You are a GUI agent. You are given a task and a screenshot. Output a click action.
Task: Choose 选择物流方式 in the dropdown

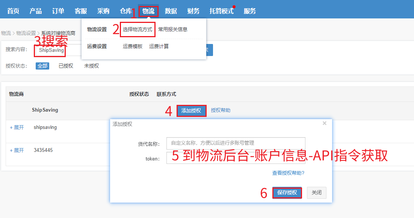(137, 29)
